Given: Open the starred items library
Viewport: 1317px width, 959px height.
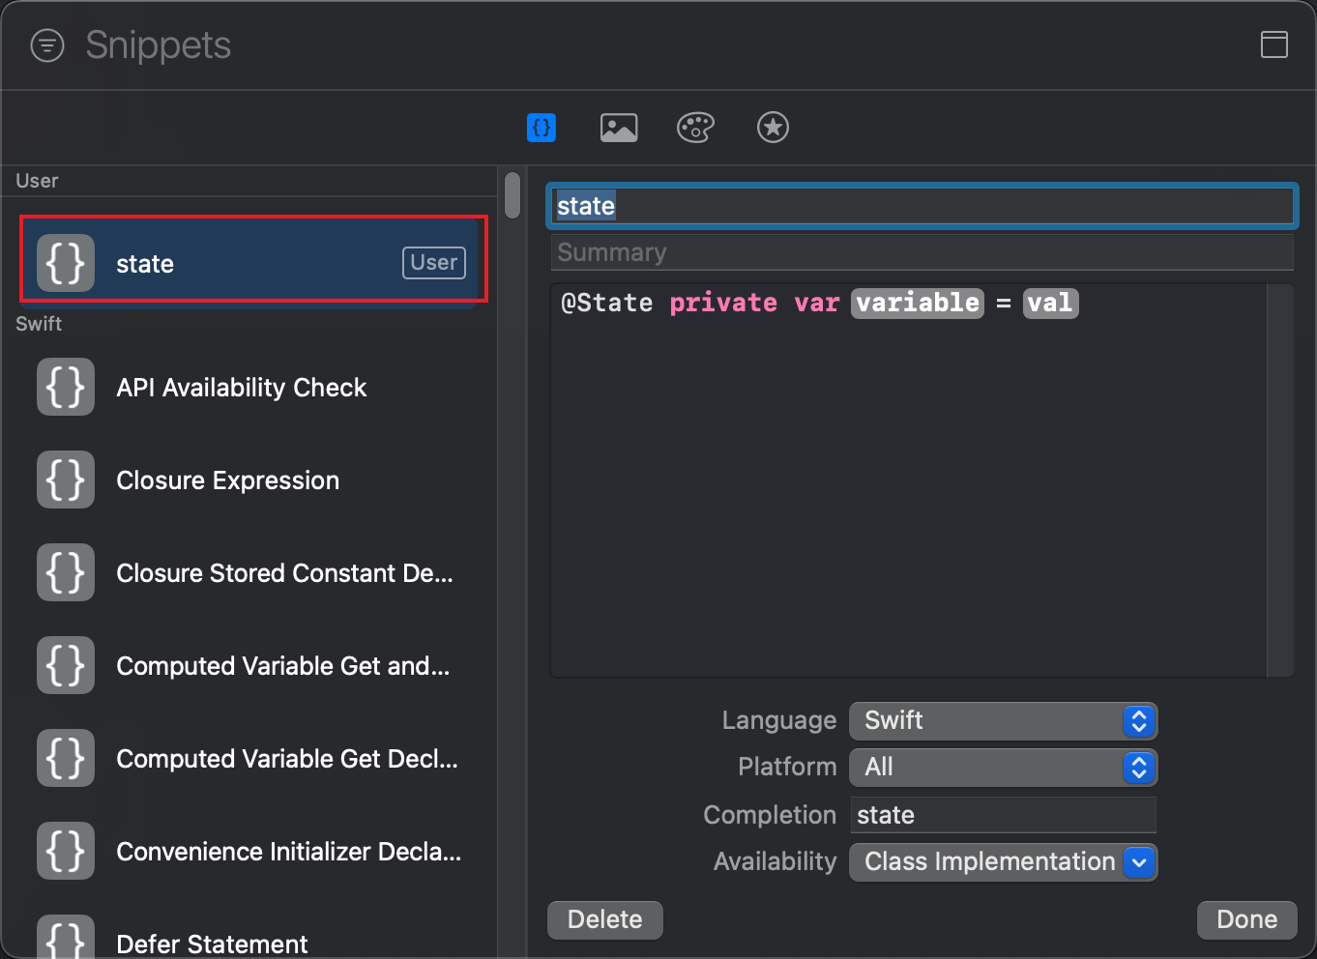Looking at the screenshot, I should [773, 127].
